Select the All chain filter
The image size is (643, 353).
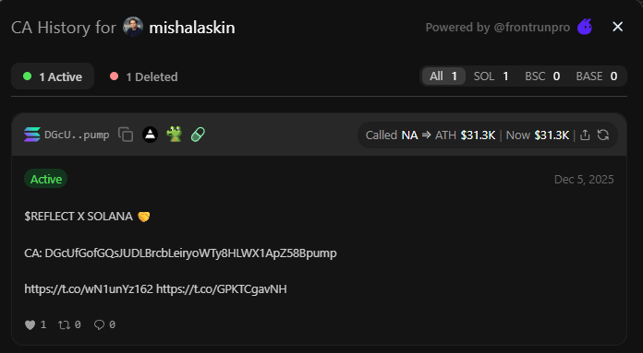(x=443, y=76)
